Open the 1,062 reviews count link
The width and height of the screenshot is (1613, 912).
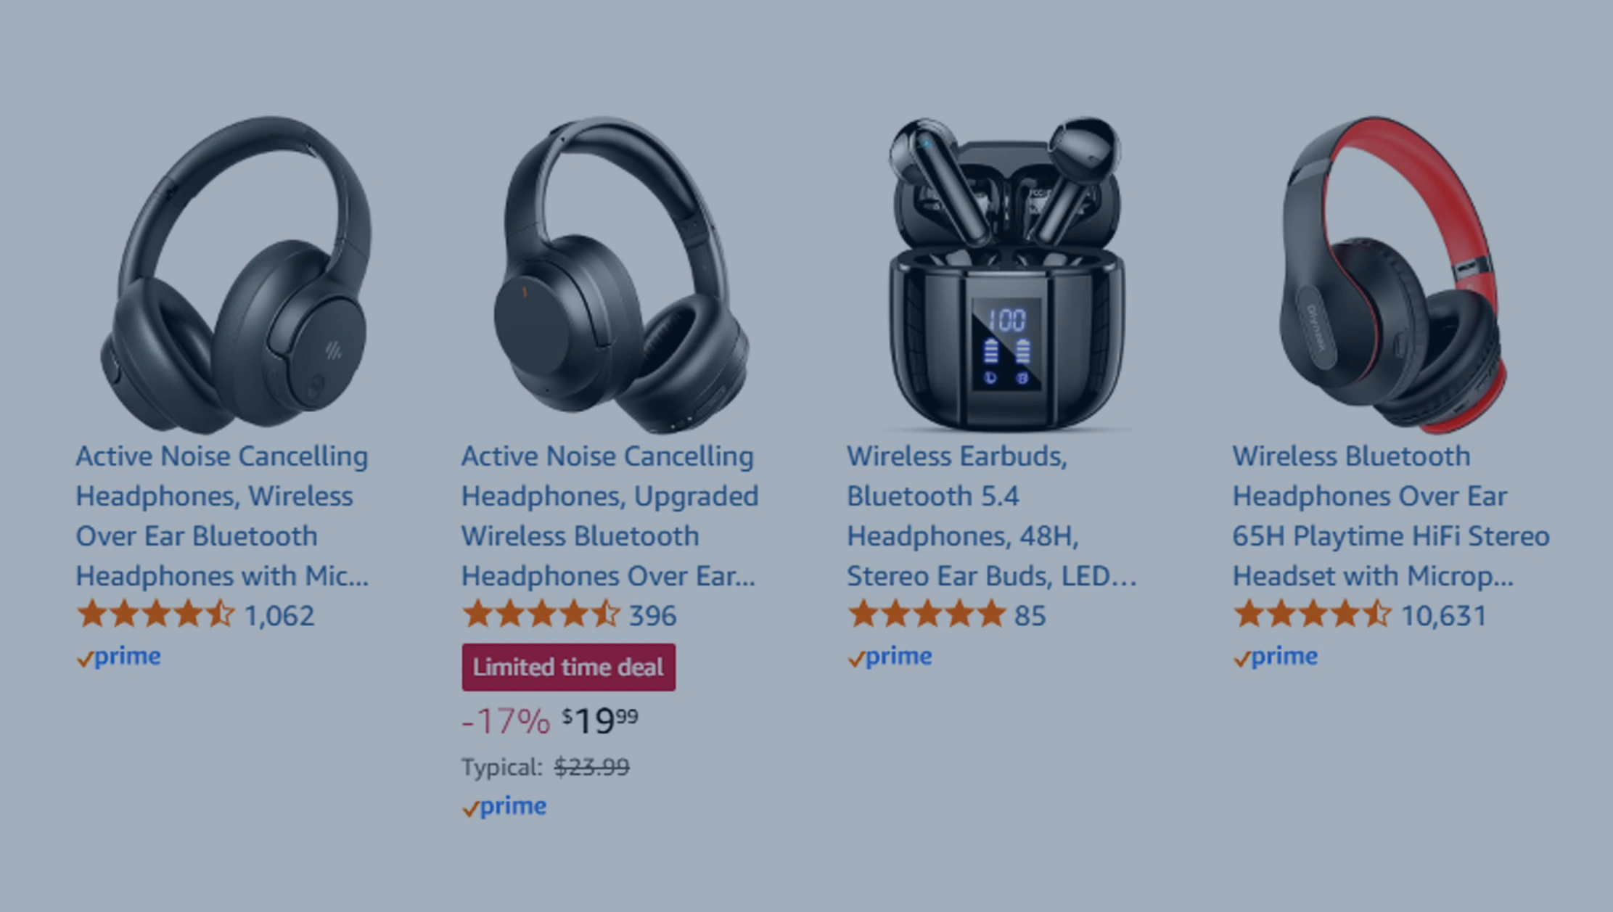tap(279, 616)
